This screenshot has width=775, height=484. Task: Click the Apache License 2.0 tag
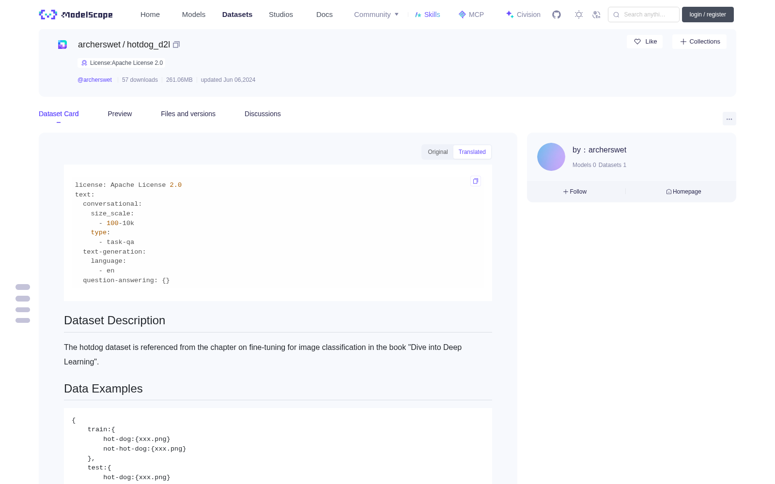pyautogui.click(x=122, y=63)
